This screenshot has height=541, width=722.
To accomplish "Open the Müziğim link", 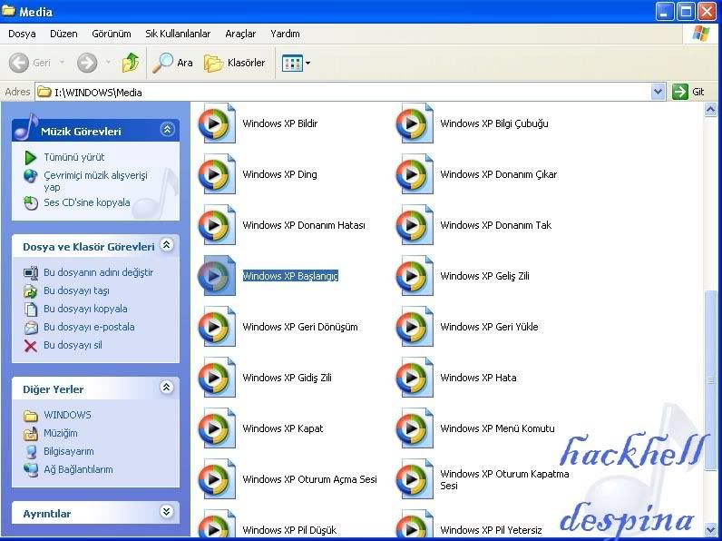I will 61,433.
